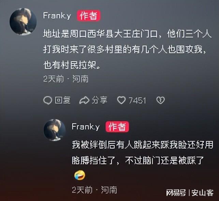
Task: Click the 安山客 watermark name
Action: (203, 193)
